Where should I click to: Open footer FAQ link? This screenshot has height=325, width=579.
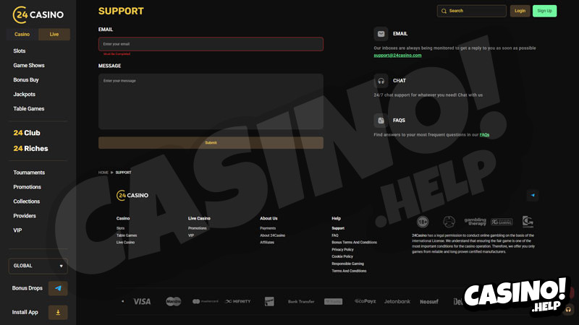click(335, 235)
